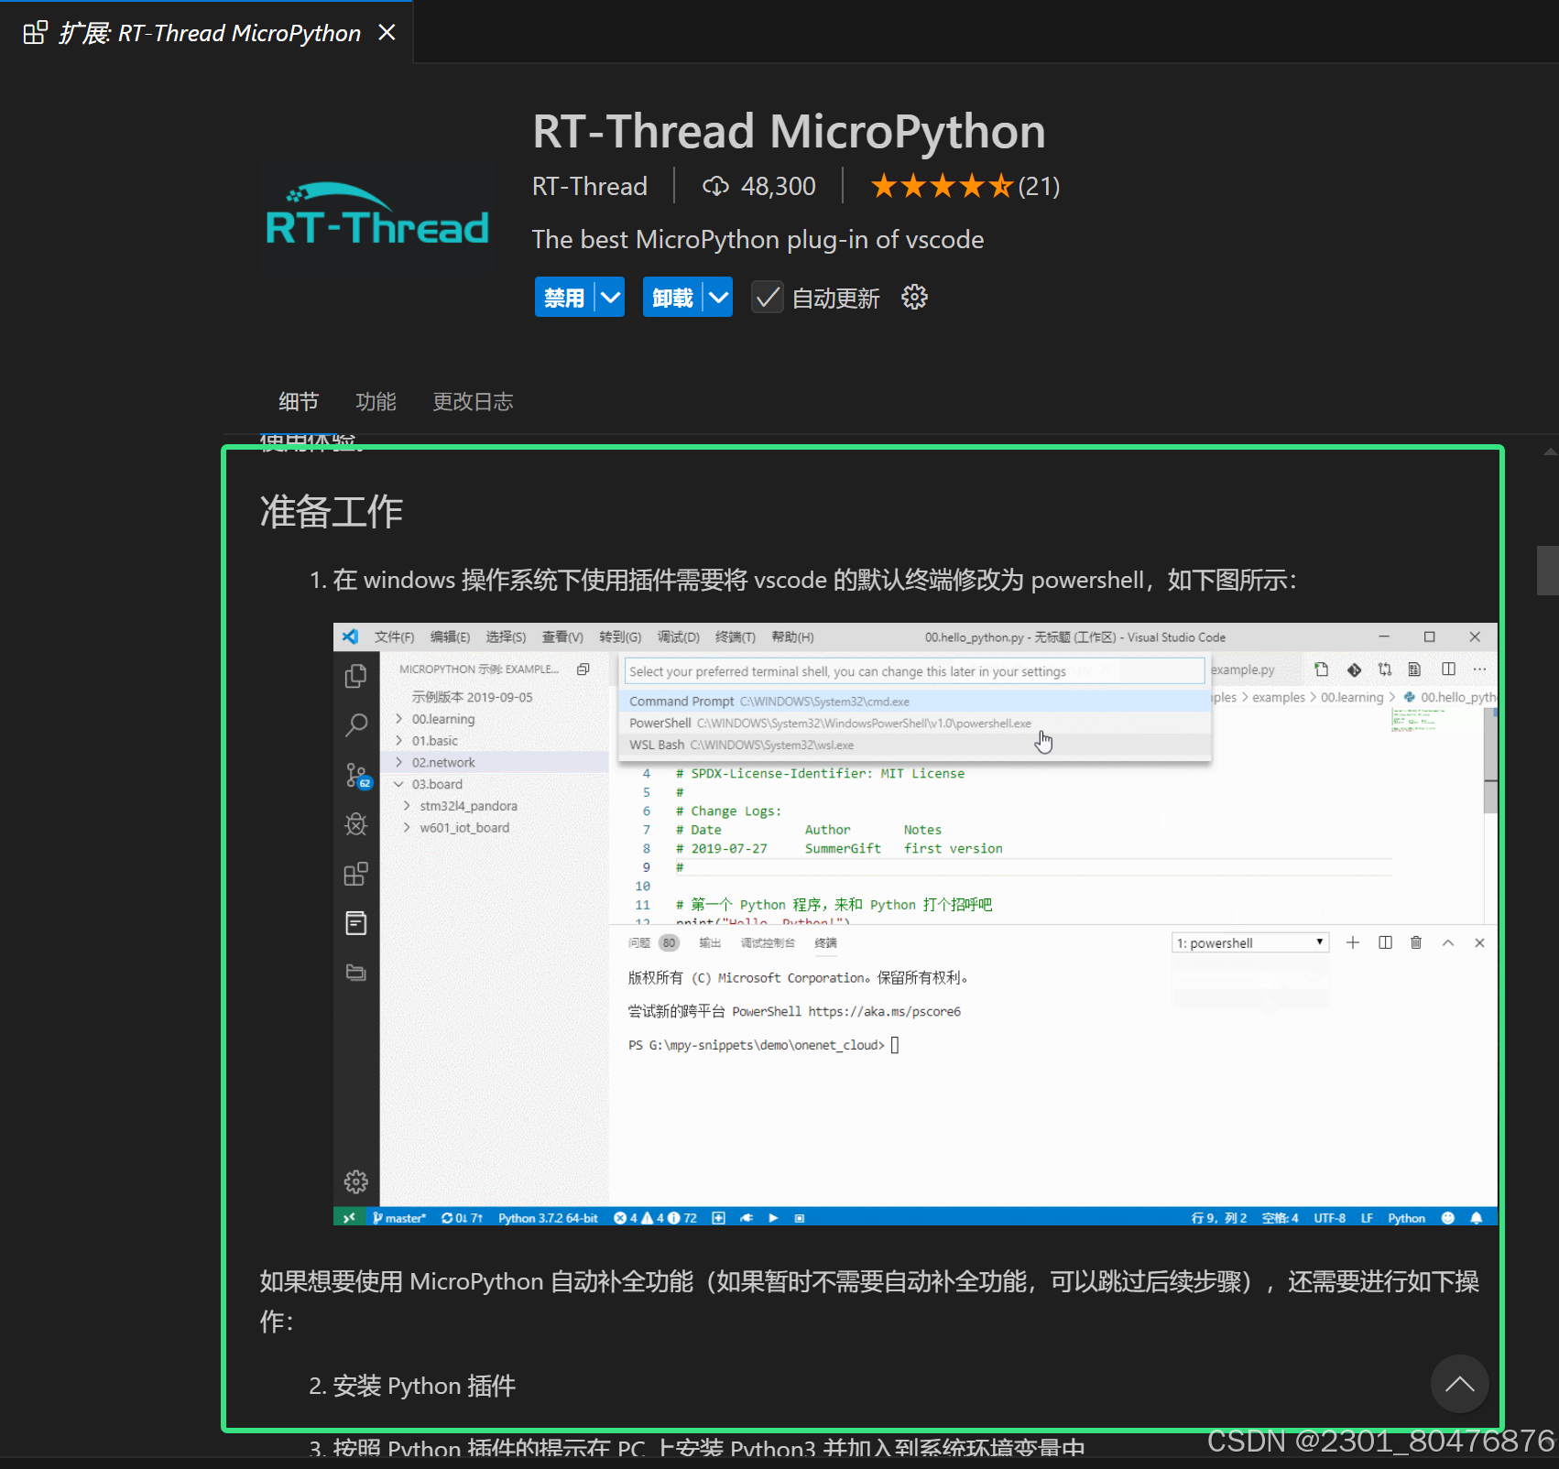Select 输出 panel tab in embedded screenshot

710,942
